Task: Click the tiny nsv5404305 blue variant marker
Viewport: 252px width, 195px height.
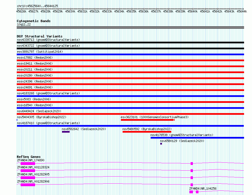Action: 17,120
